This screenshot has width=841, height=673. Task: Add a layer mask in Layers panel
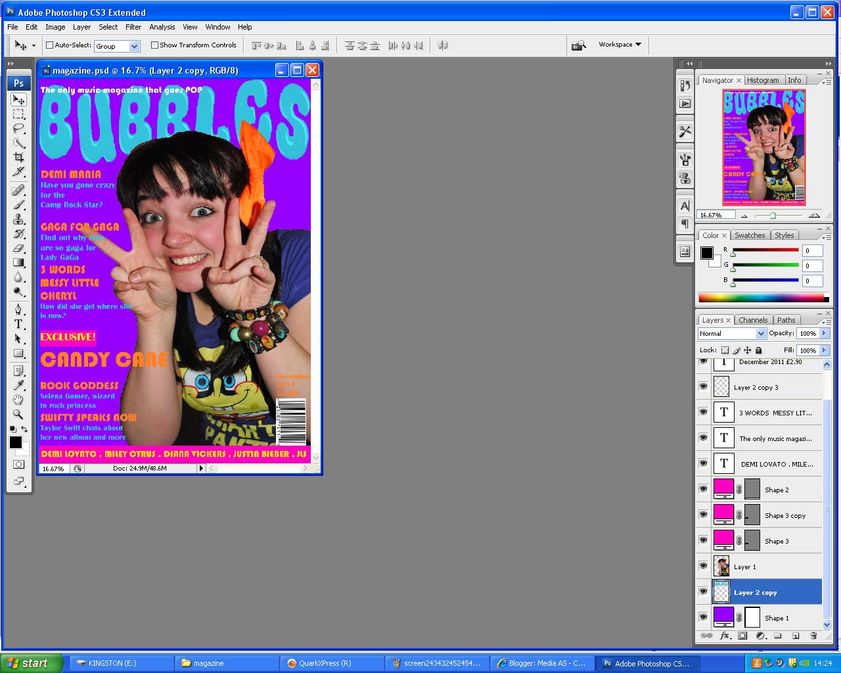[x=742, y=636]
